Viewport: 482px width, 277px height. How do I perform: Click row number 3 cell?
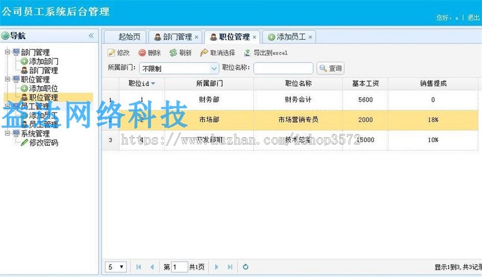coord(110,140)
